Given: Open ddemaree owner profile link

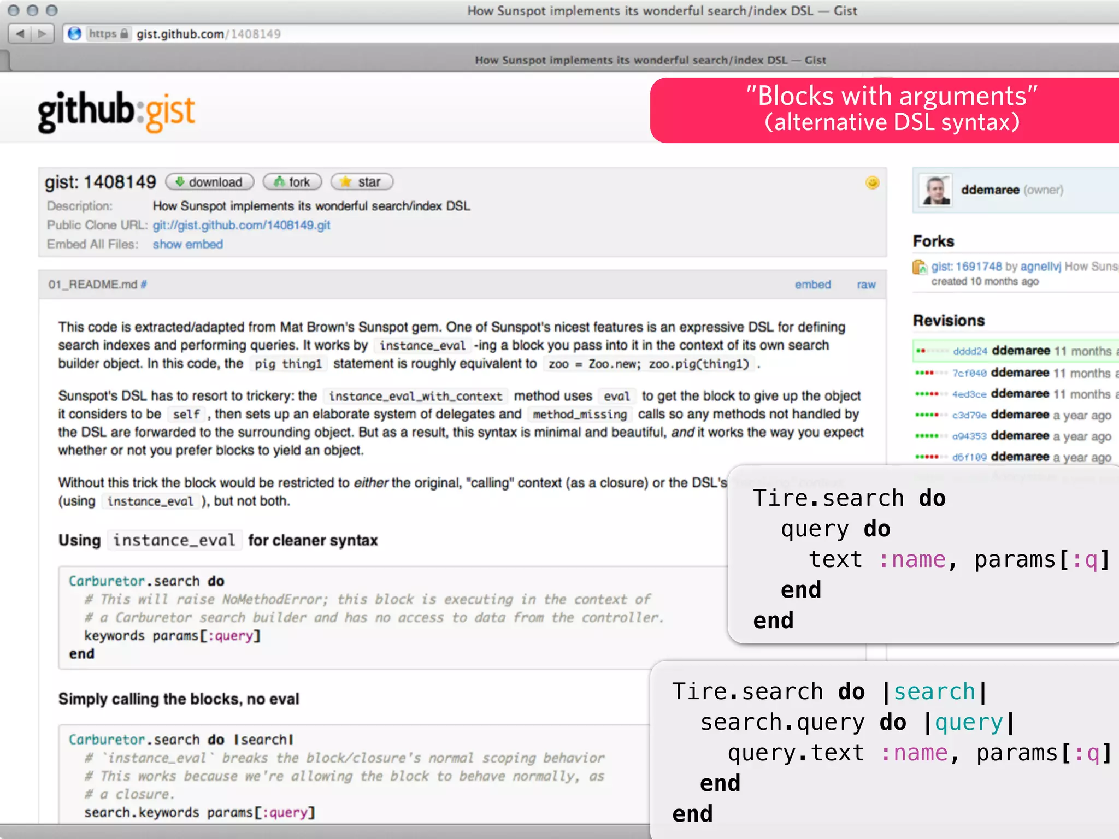Looking at the screenshot, I should coord(990,190).
